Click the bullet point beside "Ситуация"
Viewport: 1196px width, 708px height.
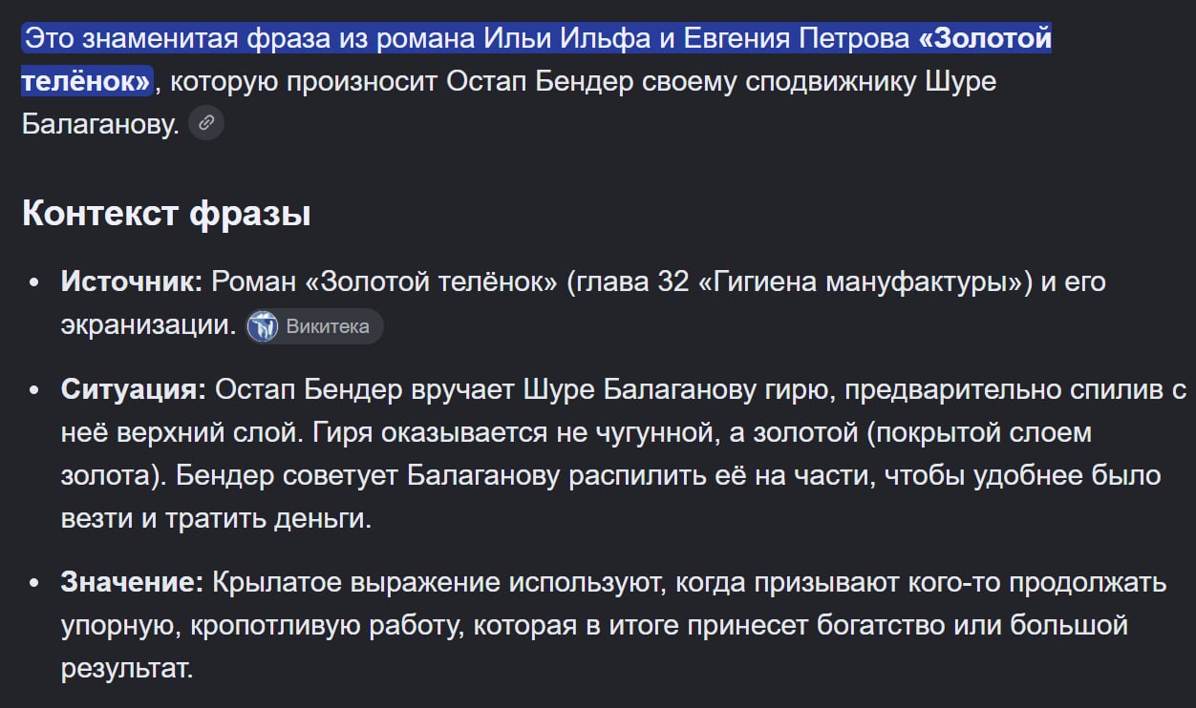[35, 391]
